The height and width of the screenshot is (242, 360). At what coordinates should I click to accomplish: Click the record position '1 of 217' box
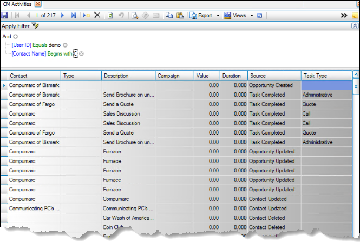pos(45,15)
